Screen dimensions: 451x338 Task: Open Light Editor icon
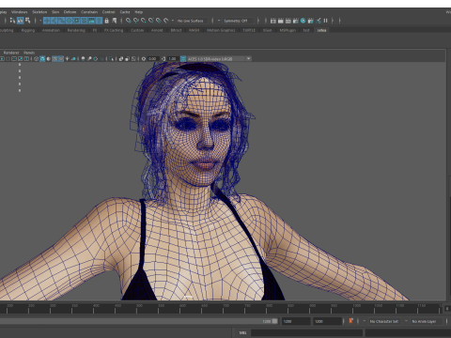coord(319,21)
